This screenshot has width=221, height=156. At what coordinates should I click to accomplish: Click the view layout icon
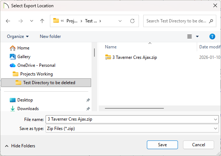click(x=189, y=36)
